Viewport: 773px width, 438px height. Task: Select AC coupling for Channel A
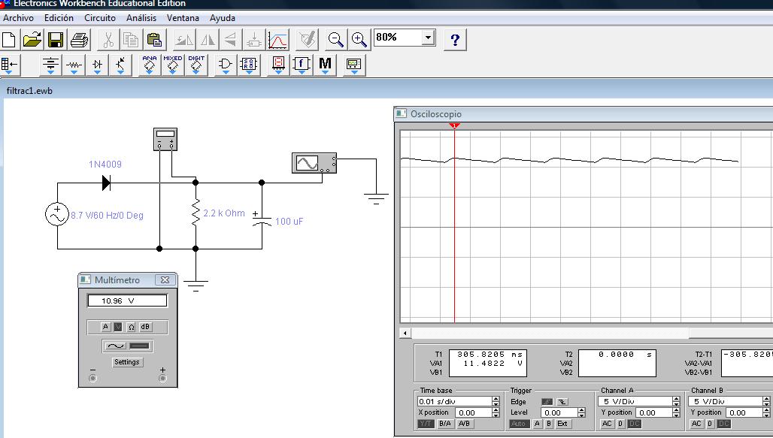(607, 424)
